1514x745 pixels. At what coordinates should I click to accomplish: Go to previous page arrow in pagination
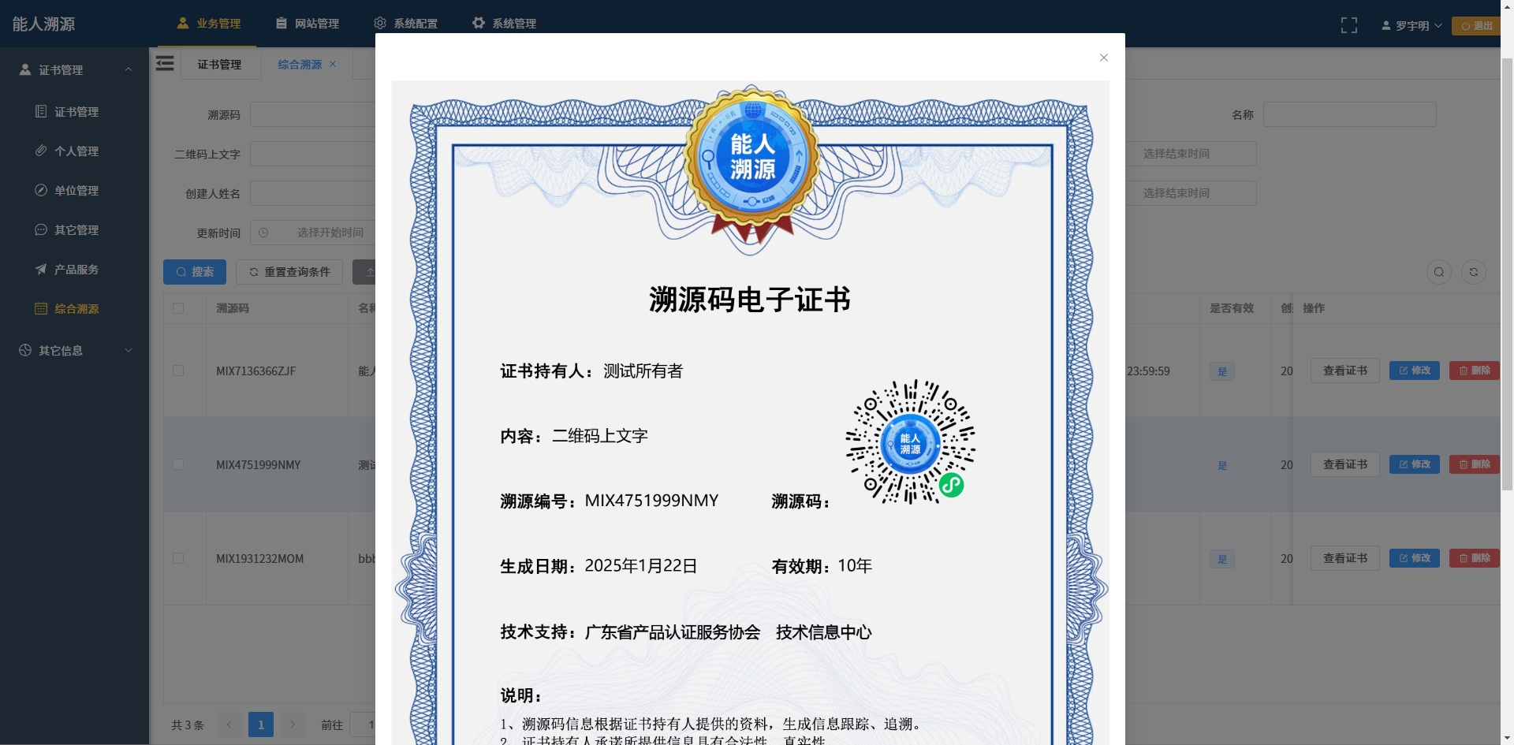pos(229,725)
